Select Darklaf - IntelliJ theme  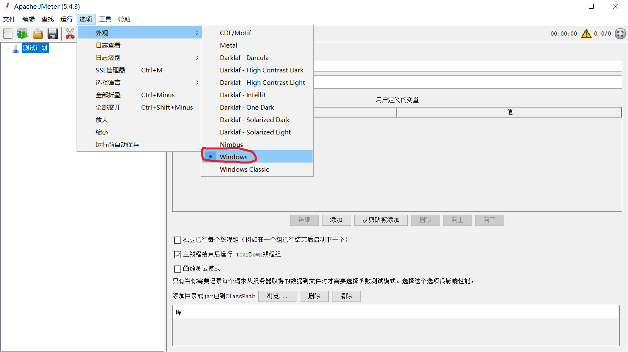257,95
